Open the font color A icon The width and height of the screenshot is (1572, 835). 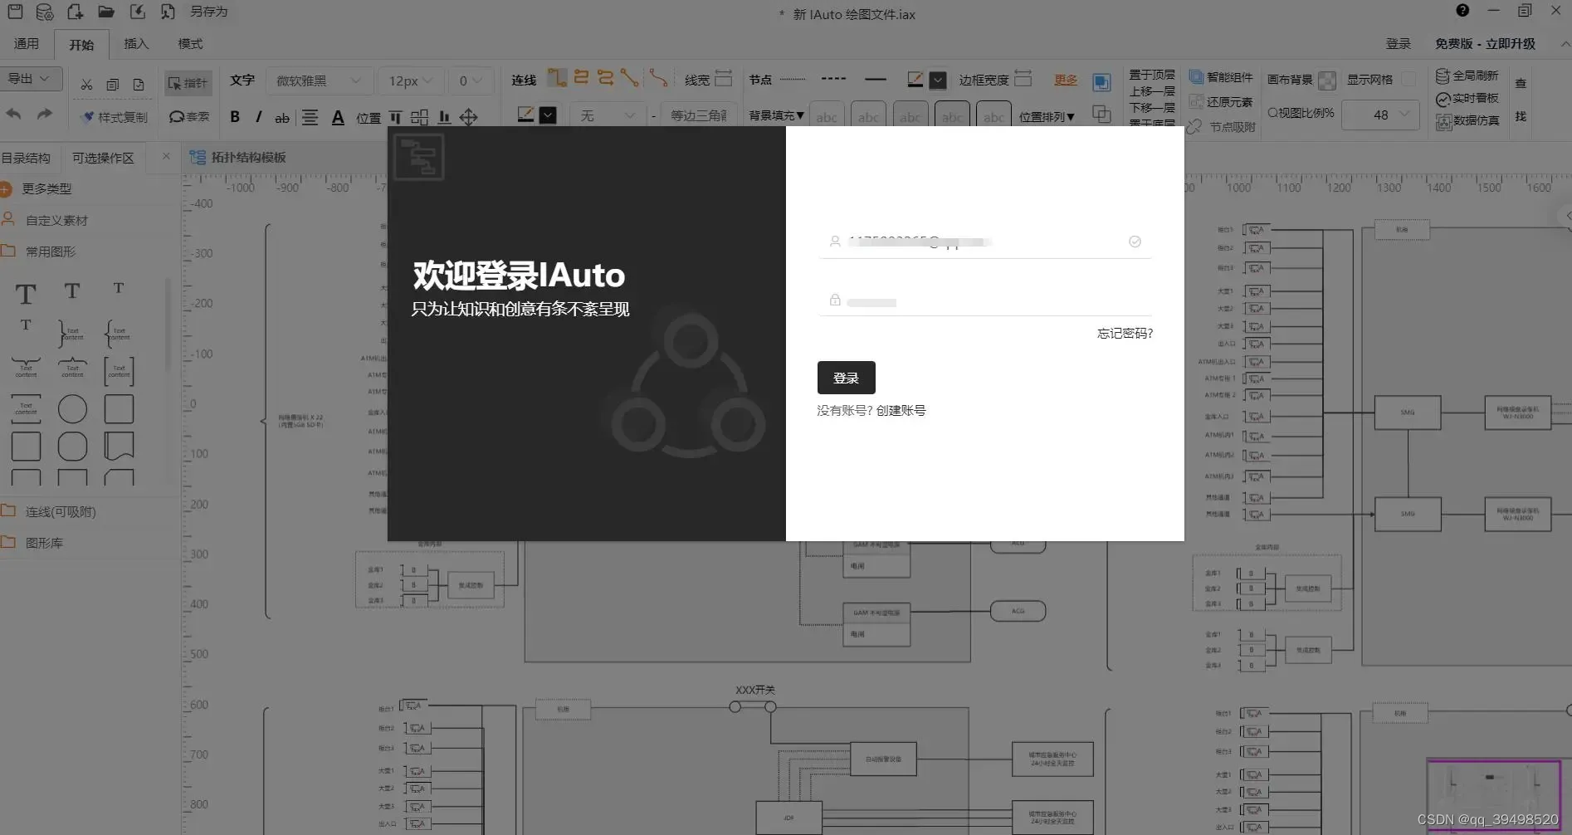[338, 118]
